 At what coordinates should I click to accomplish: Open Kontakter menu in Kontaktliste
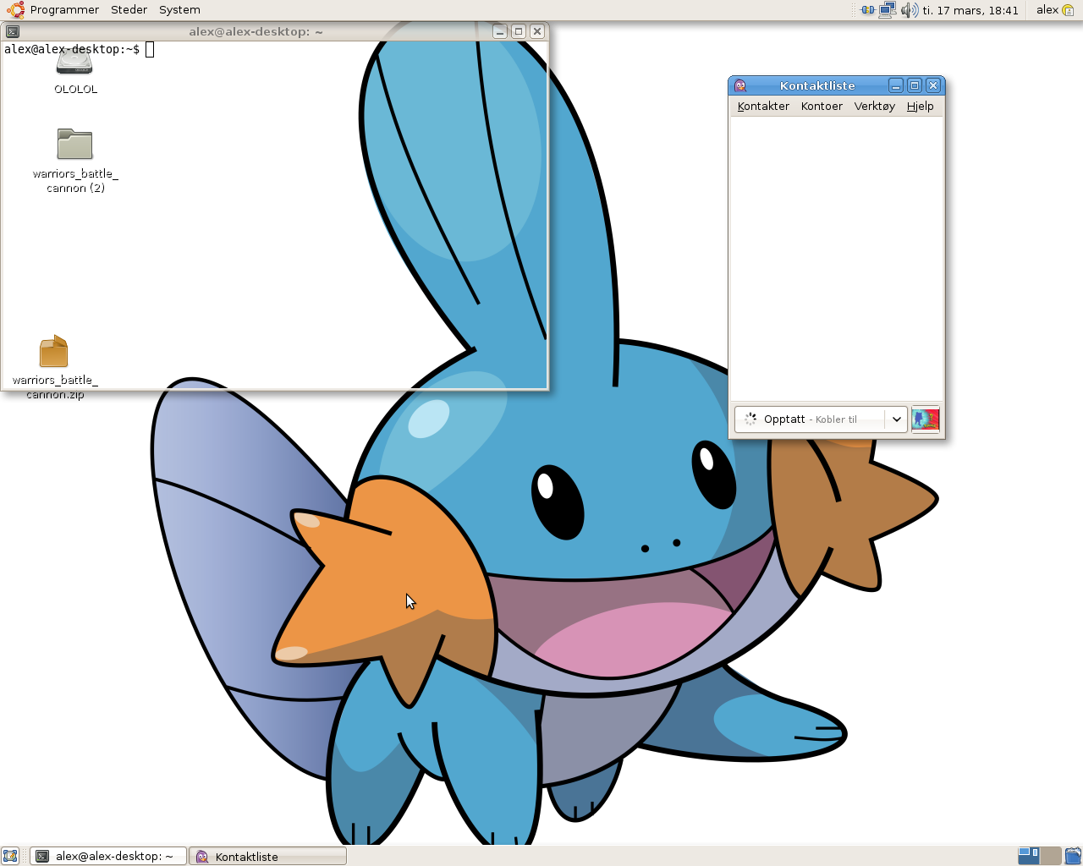point(763,107)
